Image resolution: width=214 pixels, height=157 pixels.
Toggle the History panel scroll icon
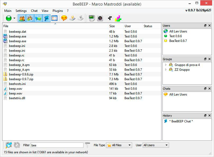point(46,18)
